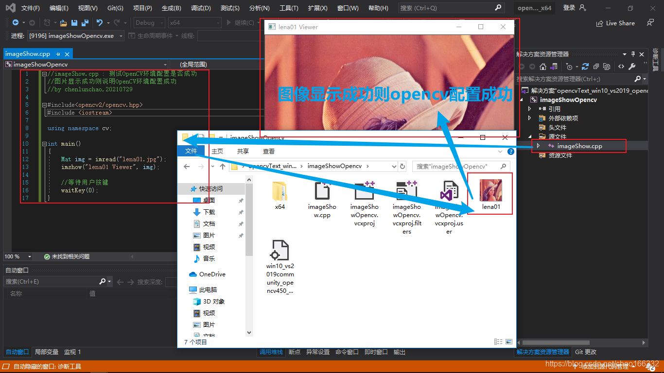The width and height of the screenshot is (664, 373).
Task: Click the feedback icon next to Live Share
Action: (650, 23)
